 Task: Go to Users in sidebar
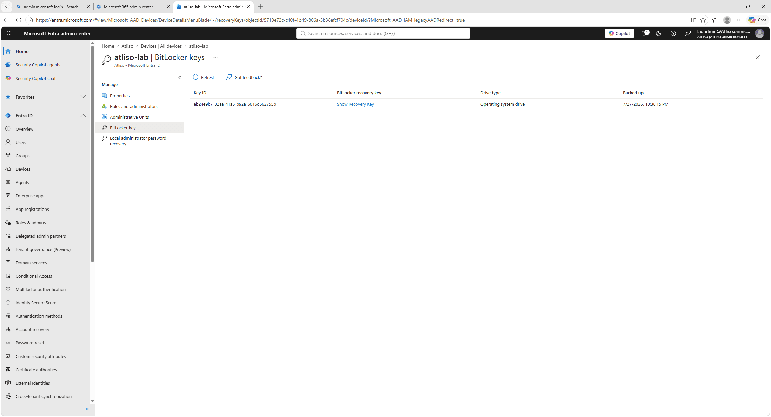point(21,142)
